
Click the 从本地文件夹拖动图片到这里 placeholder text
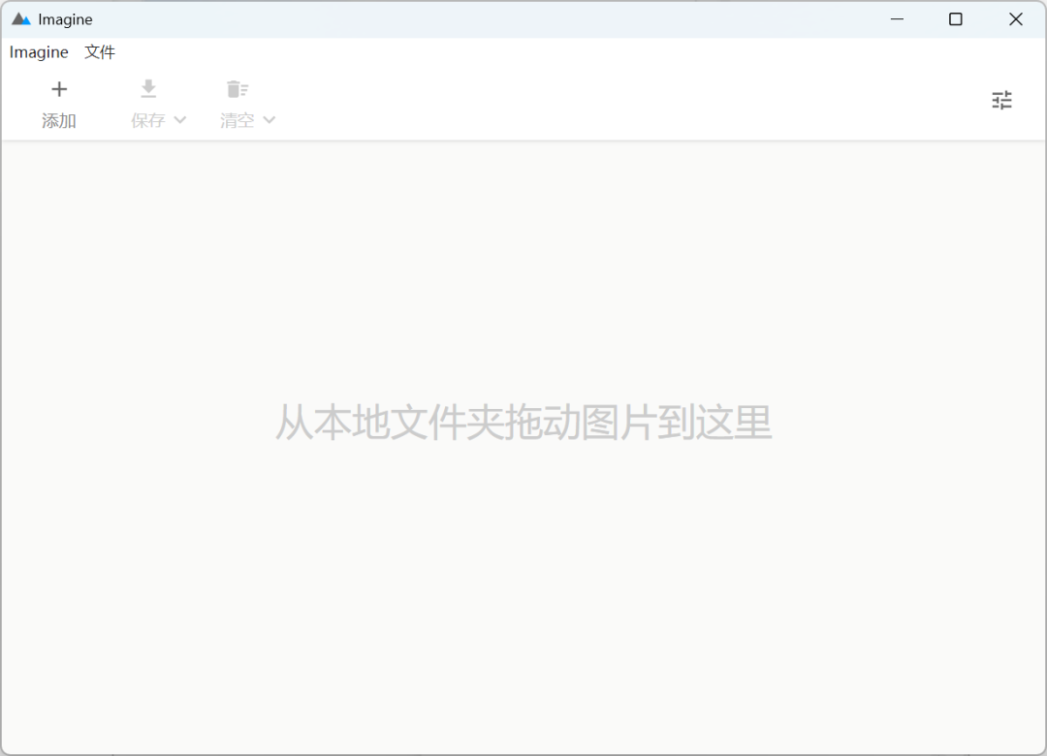[x=523, y=424]
